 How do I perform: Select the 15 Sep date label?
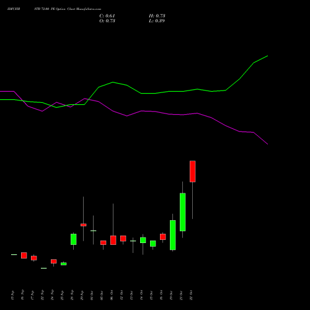[12, 295]
